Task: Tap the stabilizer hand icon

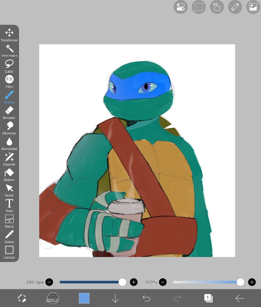Action: point(217,7)
